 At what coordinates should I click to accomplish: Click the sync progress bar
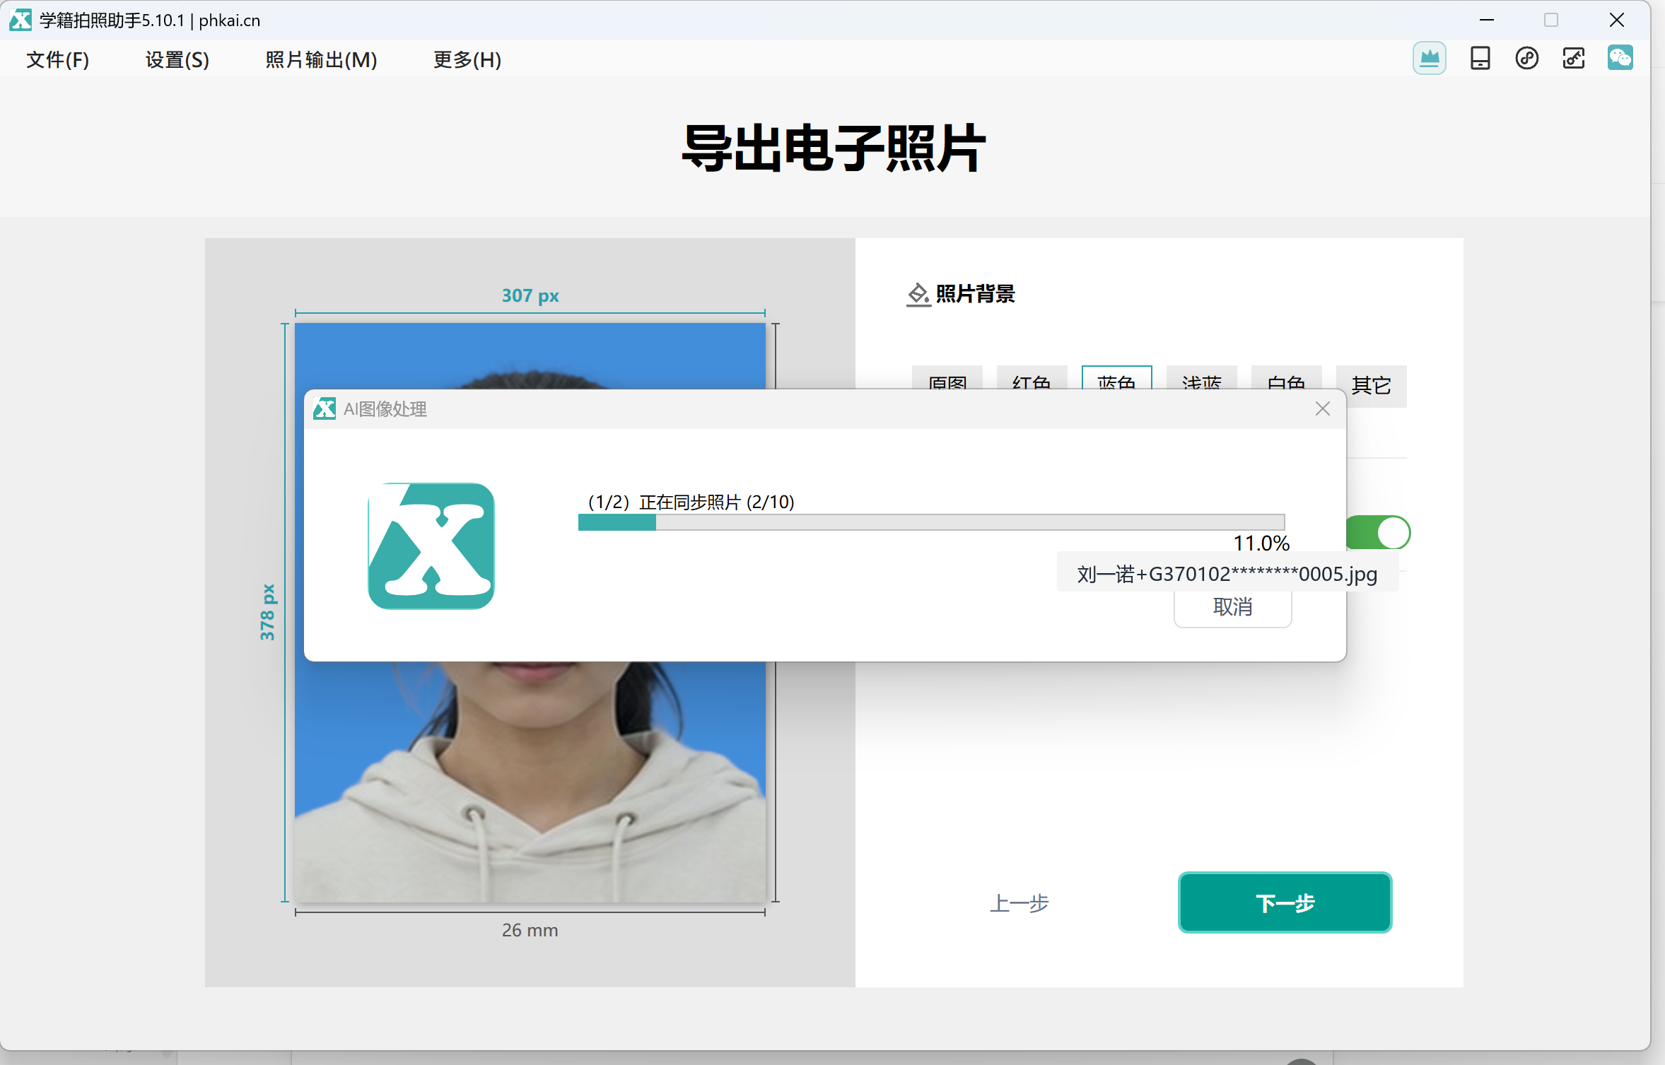point(931,522)
